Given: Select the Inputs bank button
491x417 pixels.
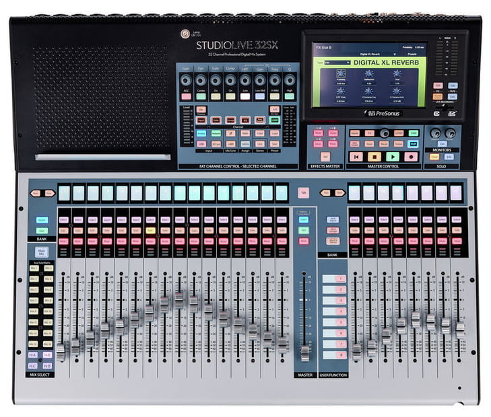Looking at the screenshot, I should tap(42, 220).
